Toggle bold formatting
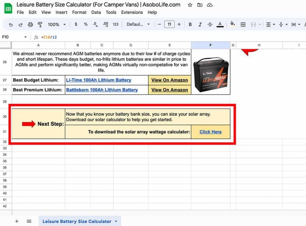 190,24
